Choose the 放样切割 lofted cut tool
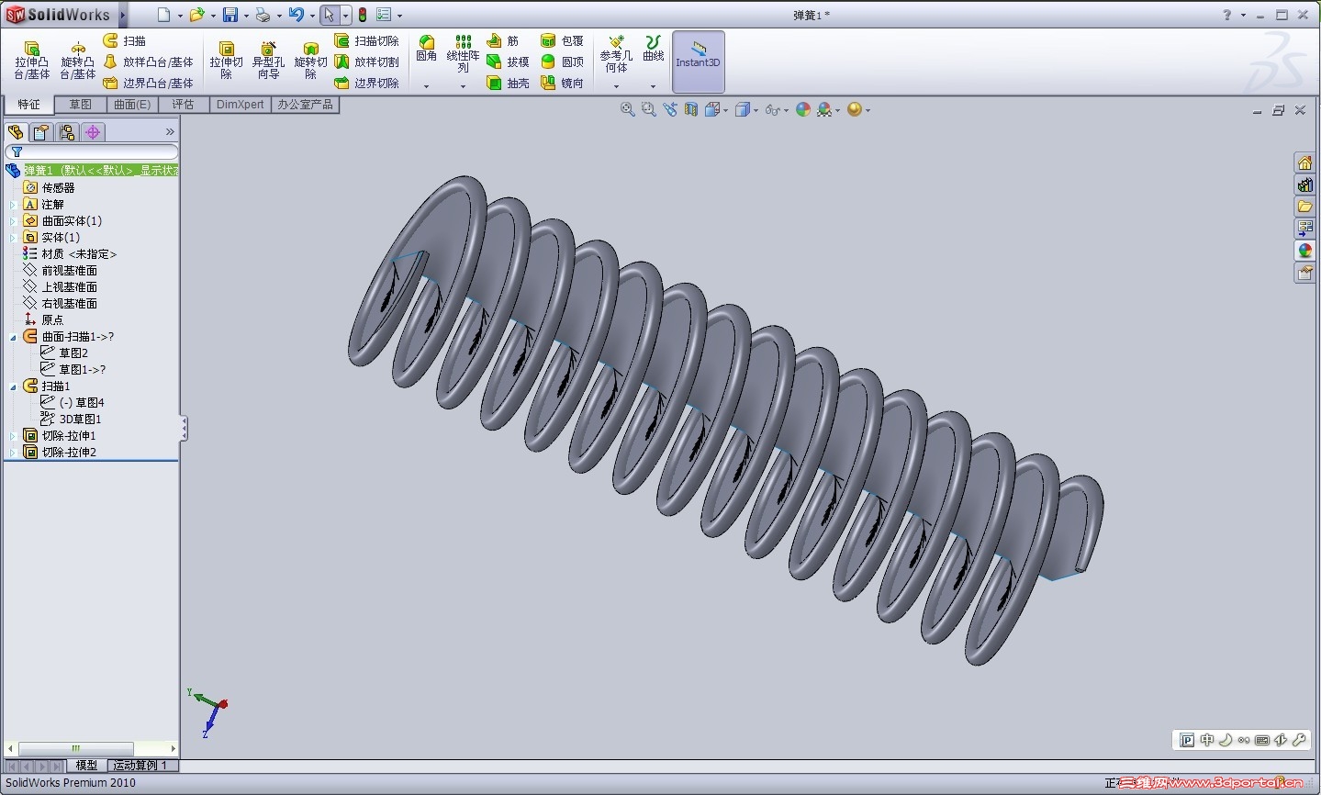The width and height of the screenshot is (1321, 795). click(x=366, y=62)
